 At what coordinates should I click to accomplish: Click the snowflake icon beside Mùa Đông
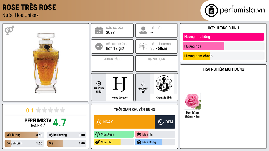click(x=139, y=142)
